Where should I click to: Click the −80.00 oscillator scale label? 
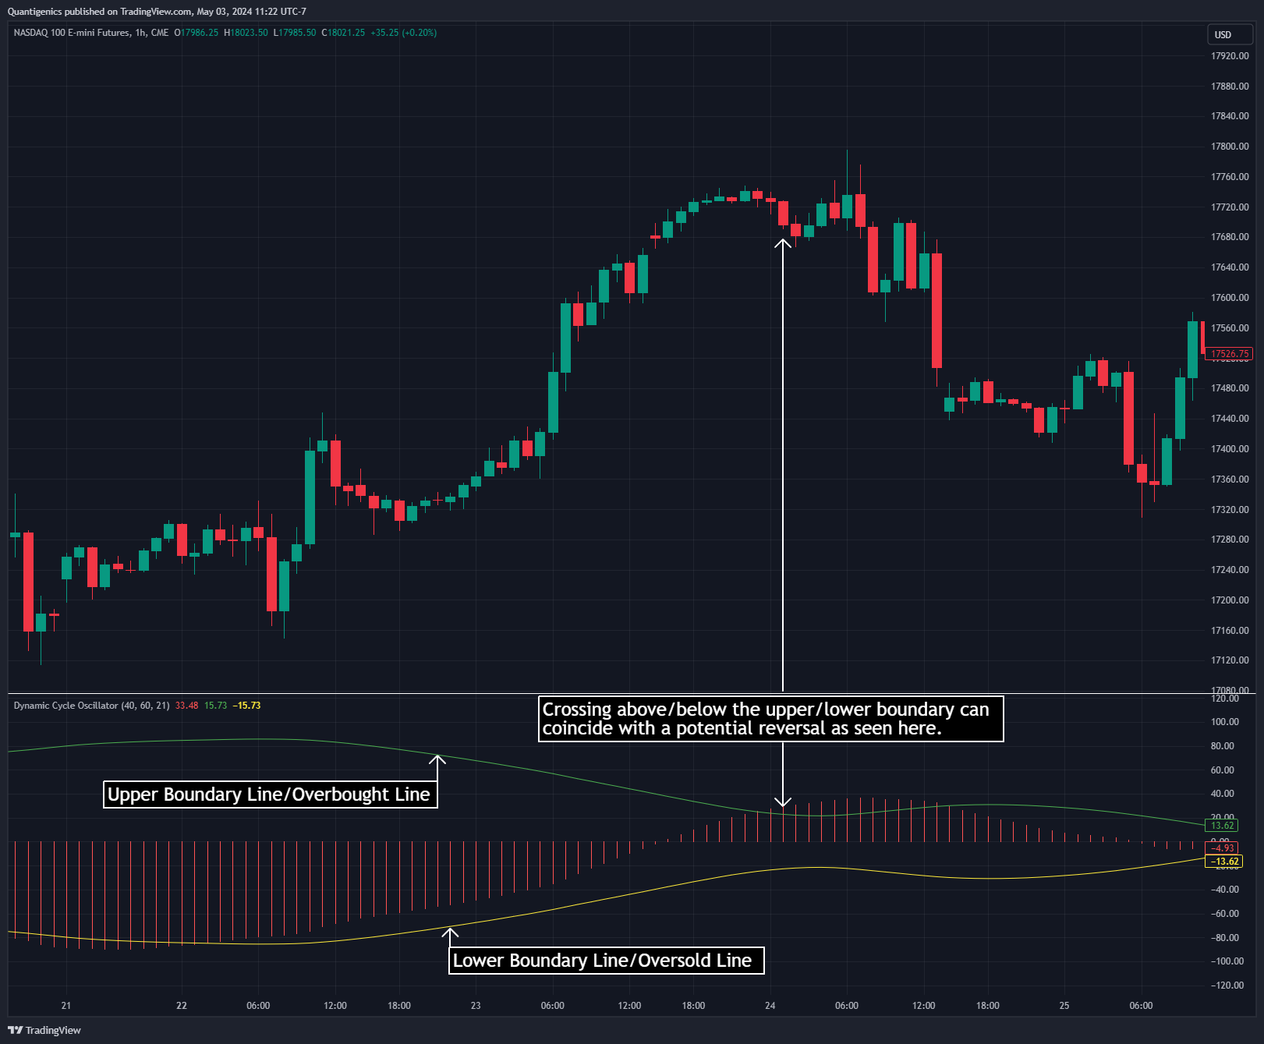1224,938
